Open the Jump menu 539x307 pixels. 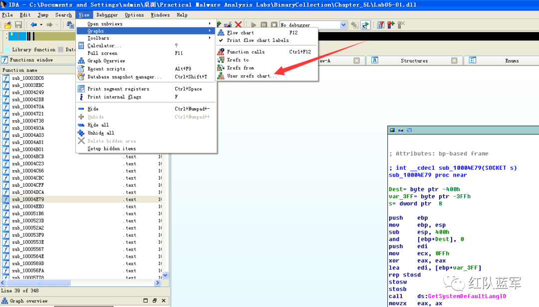(x=43, y=15)
